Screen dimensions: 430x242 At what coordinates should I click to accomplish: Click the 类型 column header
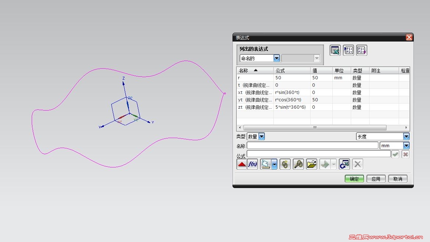coord(360,71)
